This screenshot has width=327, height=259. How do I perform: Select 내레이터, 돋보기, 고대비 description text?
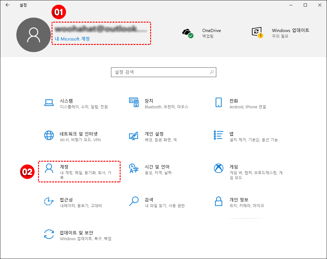pos(81,206)
